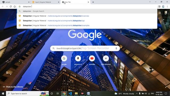The image size is (170, 96).
Task: Click the Add shortcut button
Action: pyautogui.click(x=106, y=60)
